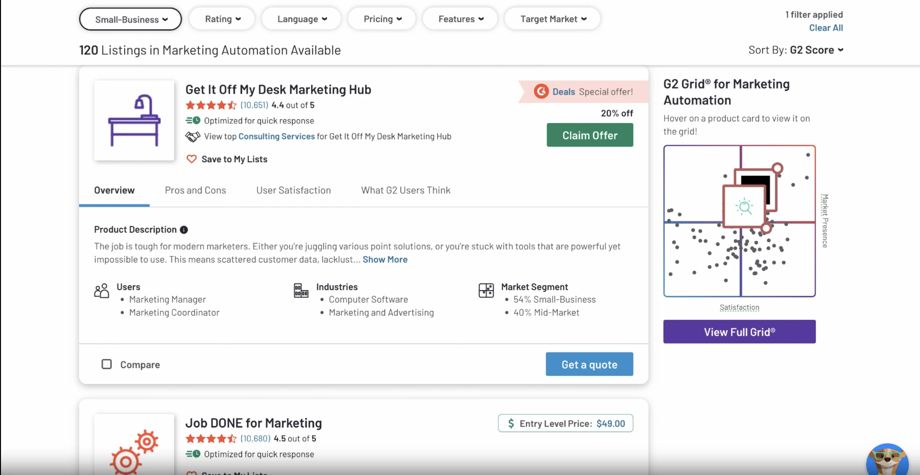920x475 pixels.
Task: Open Job DONE for Marketing title
Action: (x=254, y=423)
